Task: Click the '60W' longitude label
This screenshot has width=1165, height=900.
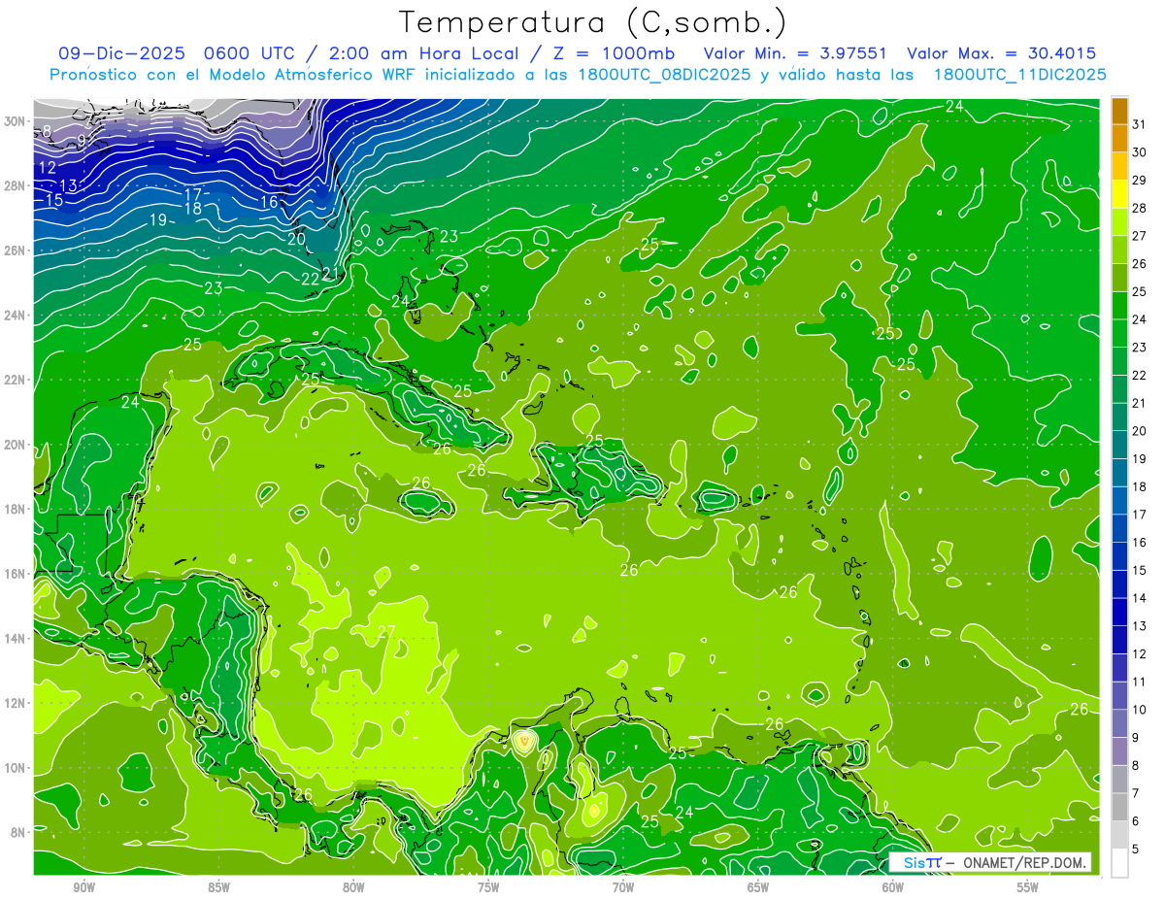Action: tap(893, 887)
